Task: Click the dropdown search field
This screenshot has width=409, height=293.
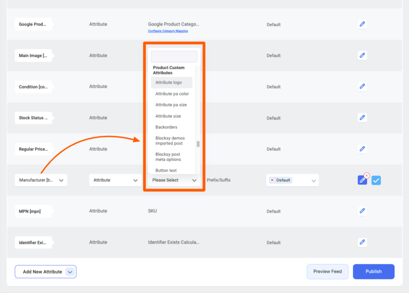Action: click(174, 57)
